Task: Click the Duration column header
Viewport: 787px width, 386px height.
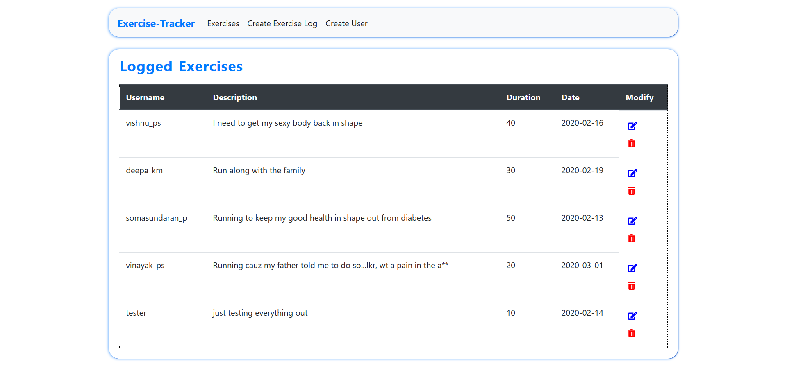Action: click(x=523, y=97)
